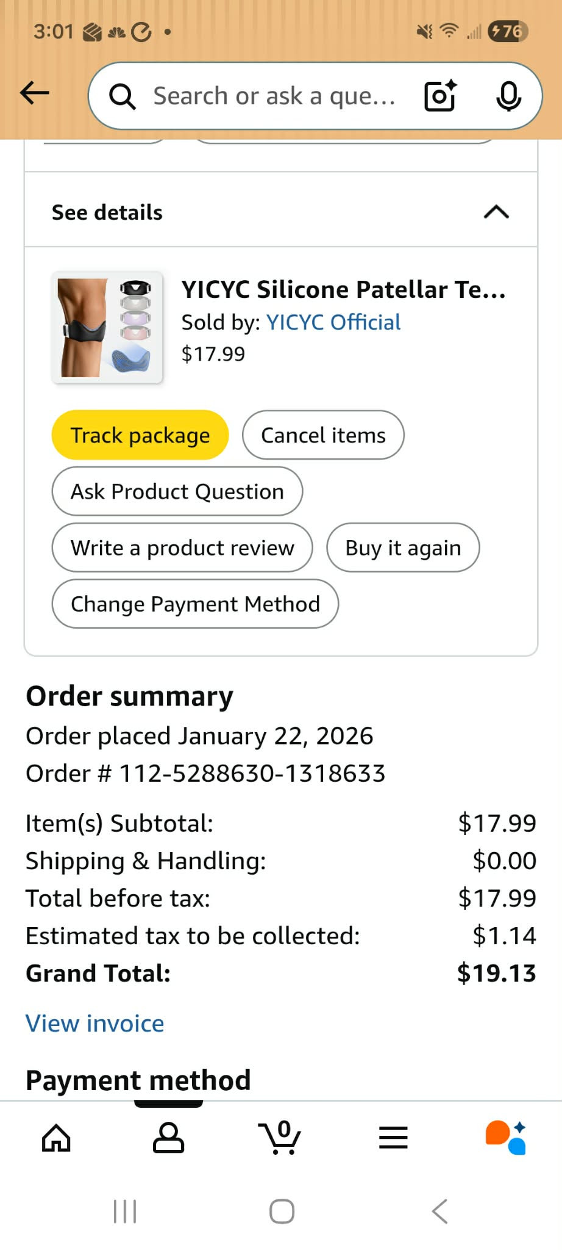Tap Change Payment Method button
This screenshot has height=1250, width=562.
pyautogui.click(x=195, y=604)
